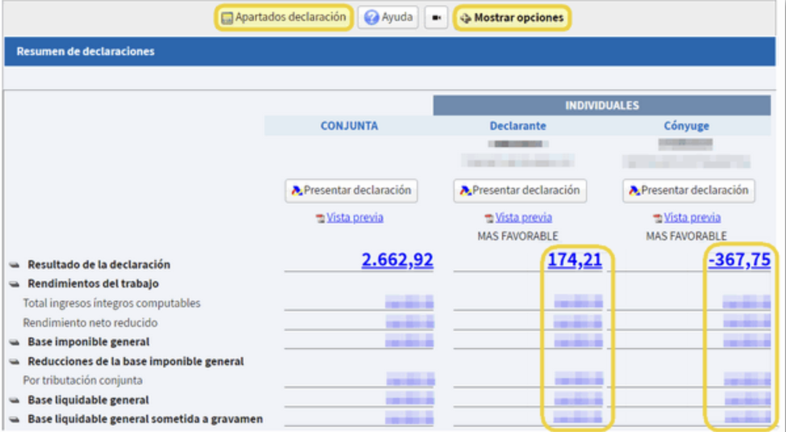Viewport: 786px width, 432px height.
Task: Click the Ayuda help button
Action: pyautogui.click(x=388, y=18)
